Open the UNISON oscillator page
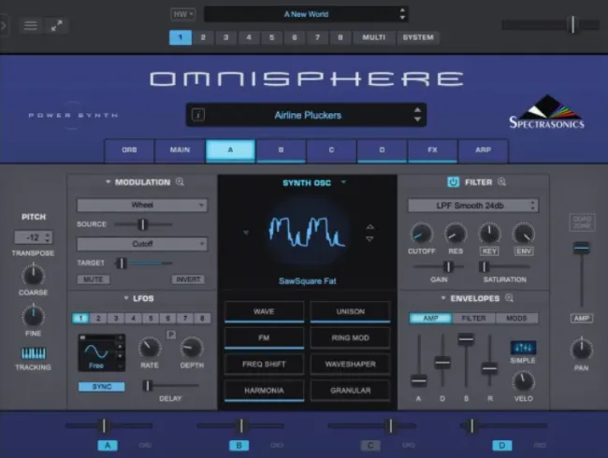The image size is (608, 458). coord(350,311)
